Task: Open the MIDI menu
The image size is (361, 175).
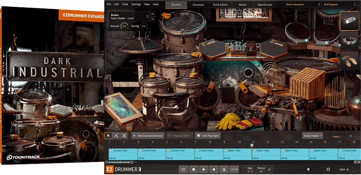Action: click(x=344, y=170)
